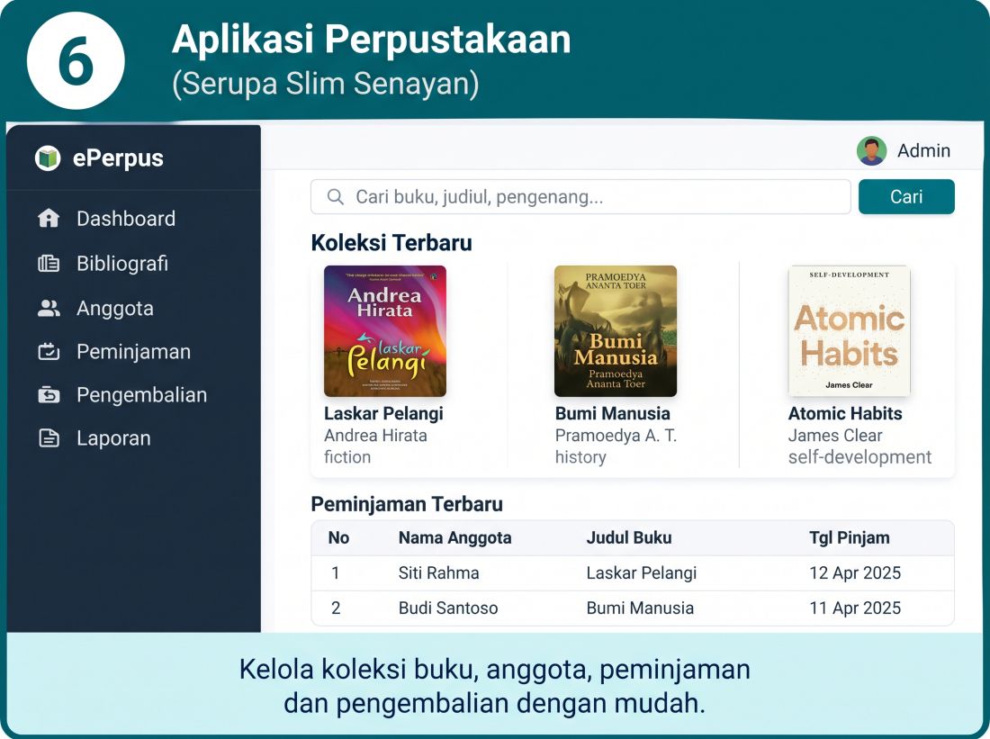The height and width of the screenshot is (739, 990).
Task: Click the Peminjaman Terbaru heading
Action: [x=407, y=505]
